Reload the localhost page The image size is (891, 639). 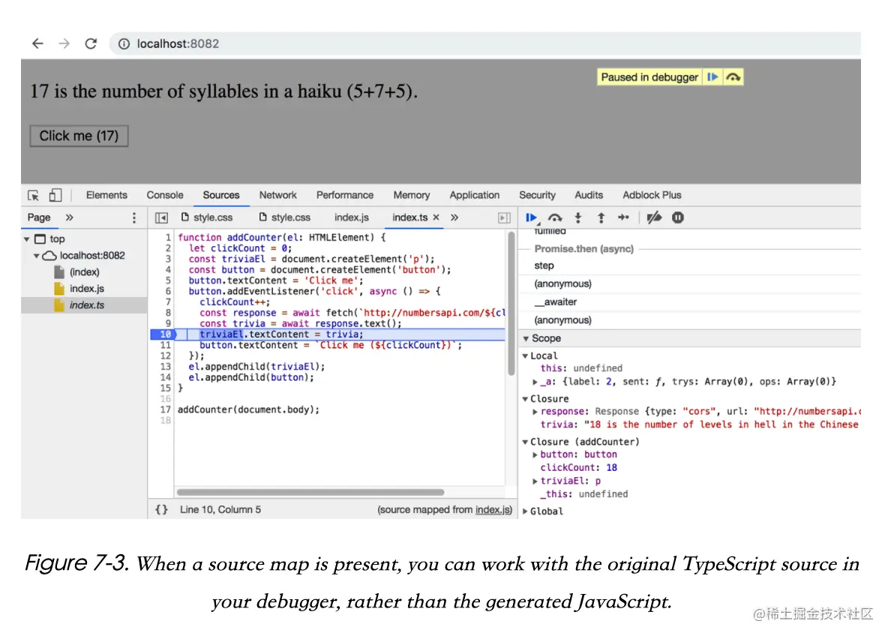[x=91, y=43]
